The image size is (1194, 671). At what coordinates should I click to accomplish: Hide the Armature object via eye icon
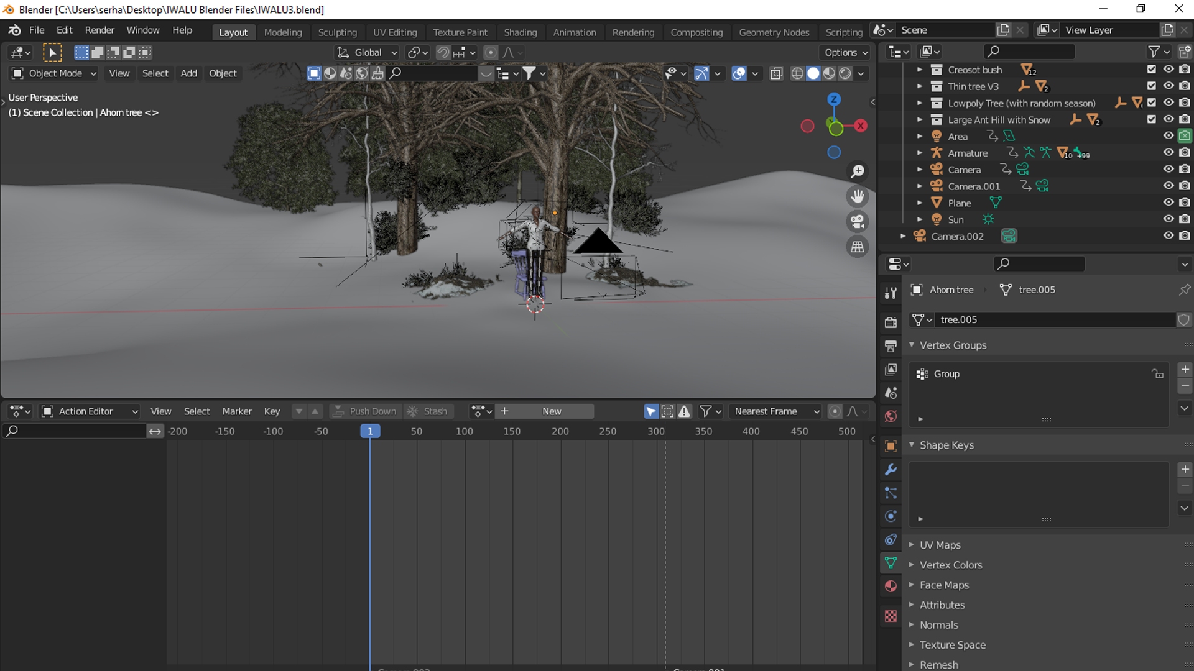pyautogui.click(x=1169, y=153)
